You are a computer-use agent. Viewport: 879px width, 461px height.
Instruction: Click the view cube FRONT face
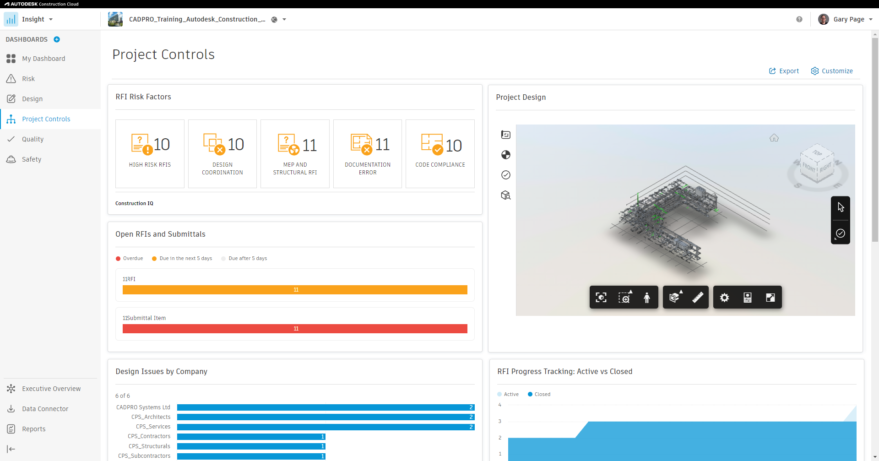(x=809, y=167)
